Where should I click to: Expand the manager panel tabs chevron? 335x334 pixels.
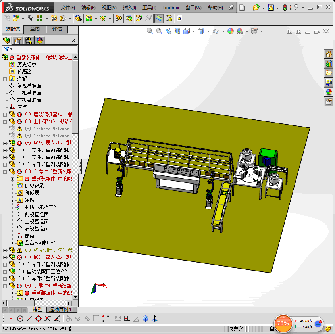pyautogui.click(x=74, y=40)
